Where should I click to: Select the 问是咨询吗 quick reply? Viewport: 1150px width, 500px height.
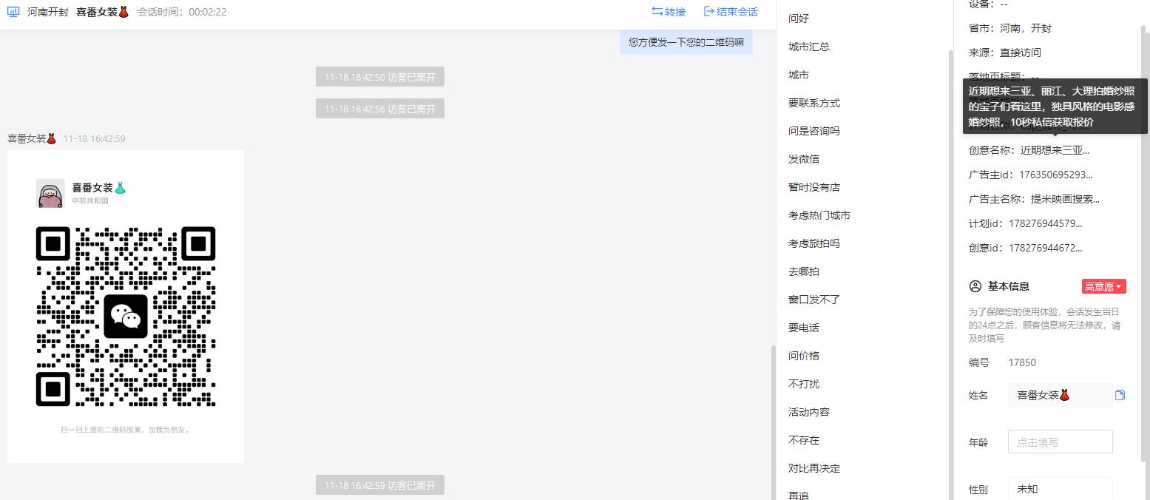pos(814,131)
